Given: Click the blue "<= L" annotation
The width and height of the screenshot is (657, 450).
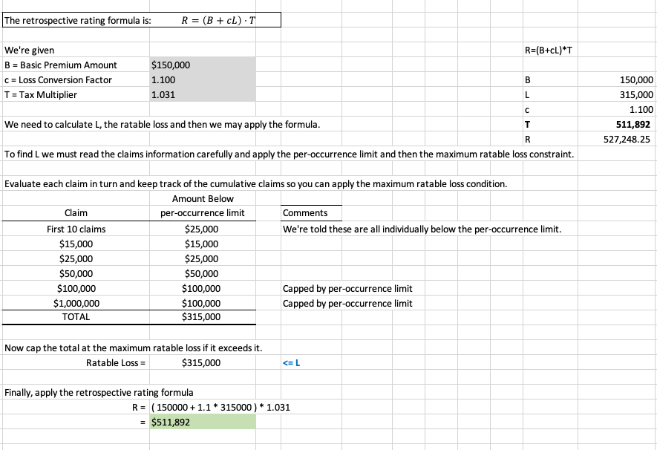Looking at the screenshot, I should pos(292,362).
